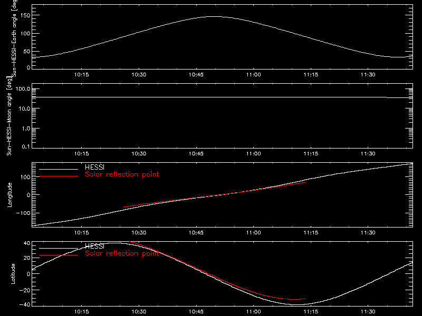Click "11:00" time label under Moon angle plot
Screen dimensions: 422x316
point(254,154)
